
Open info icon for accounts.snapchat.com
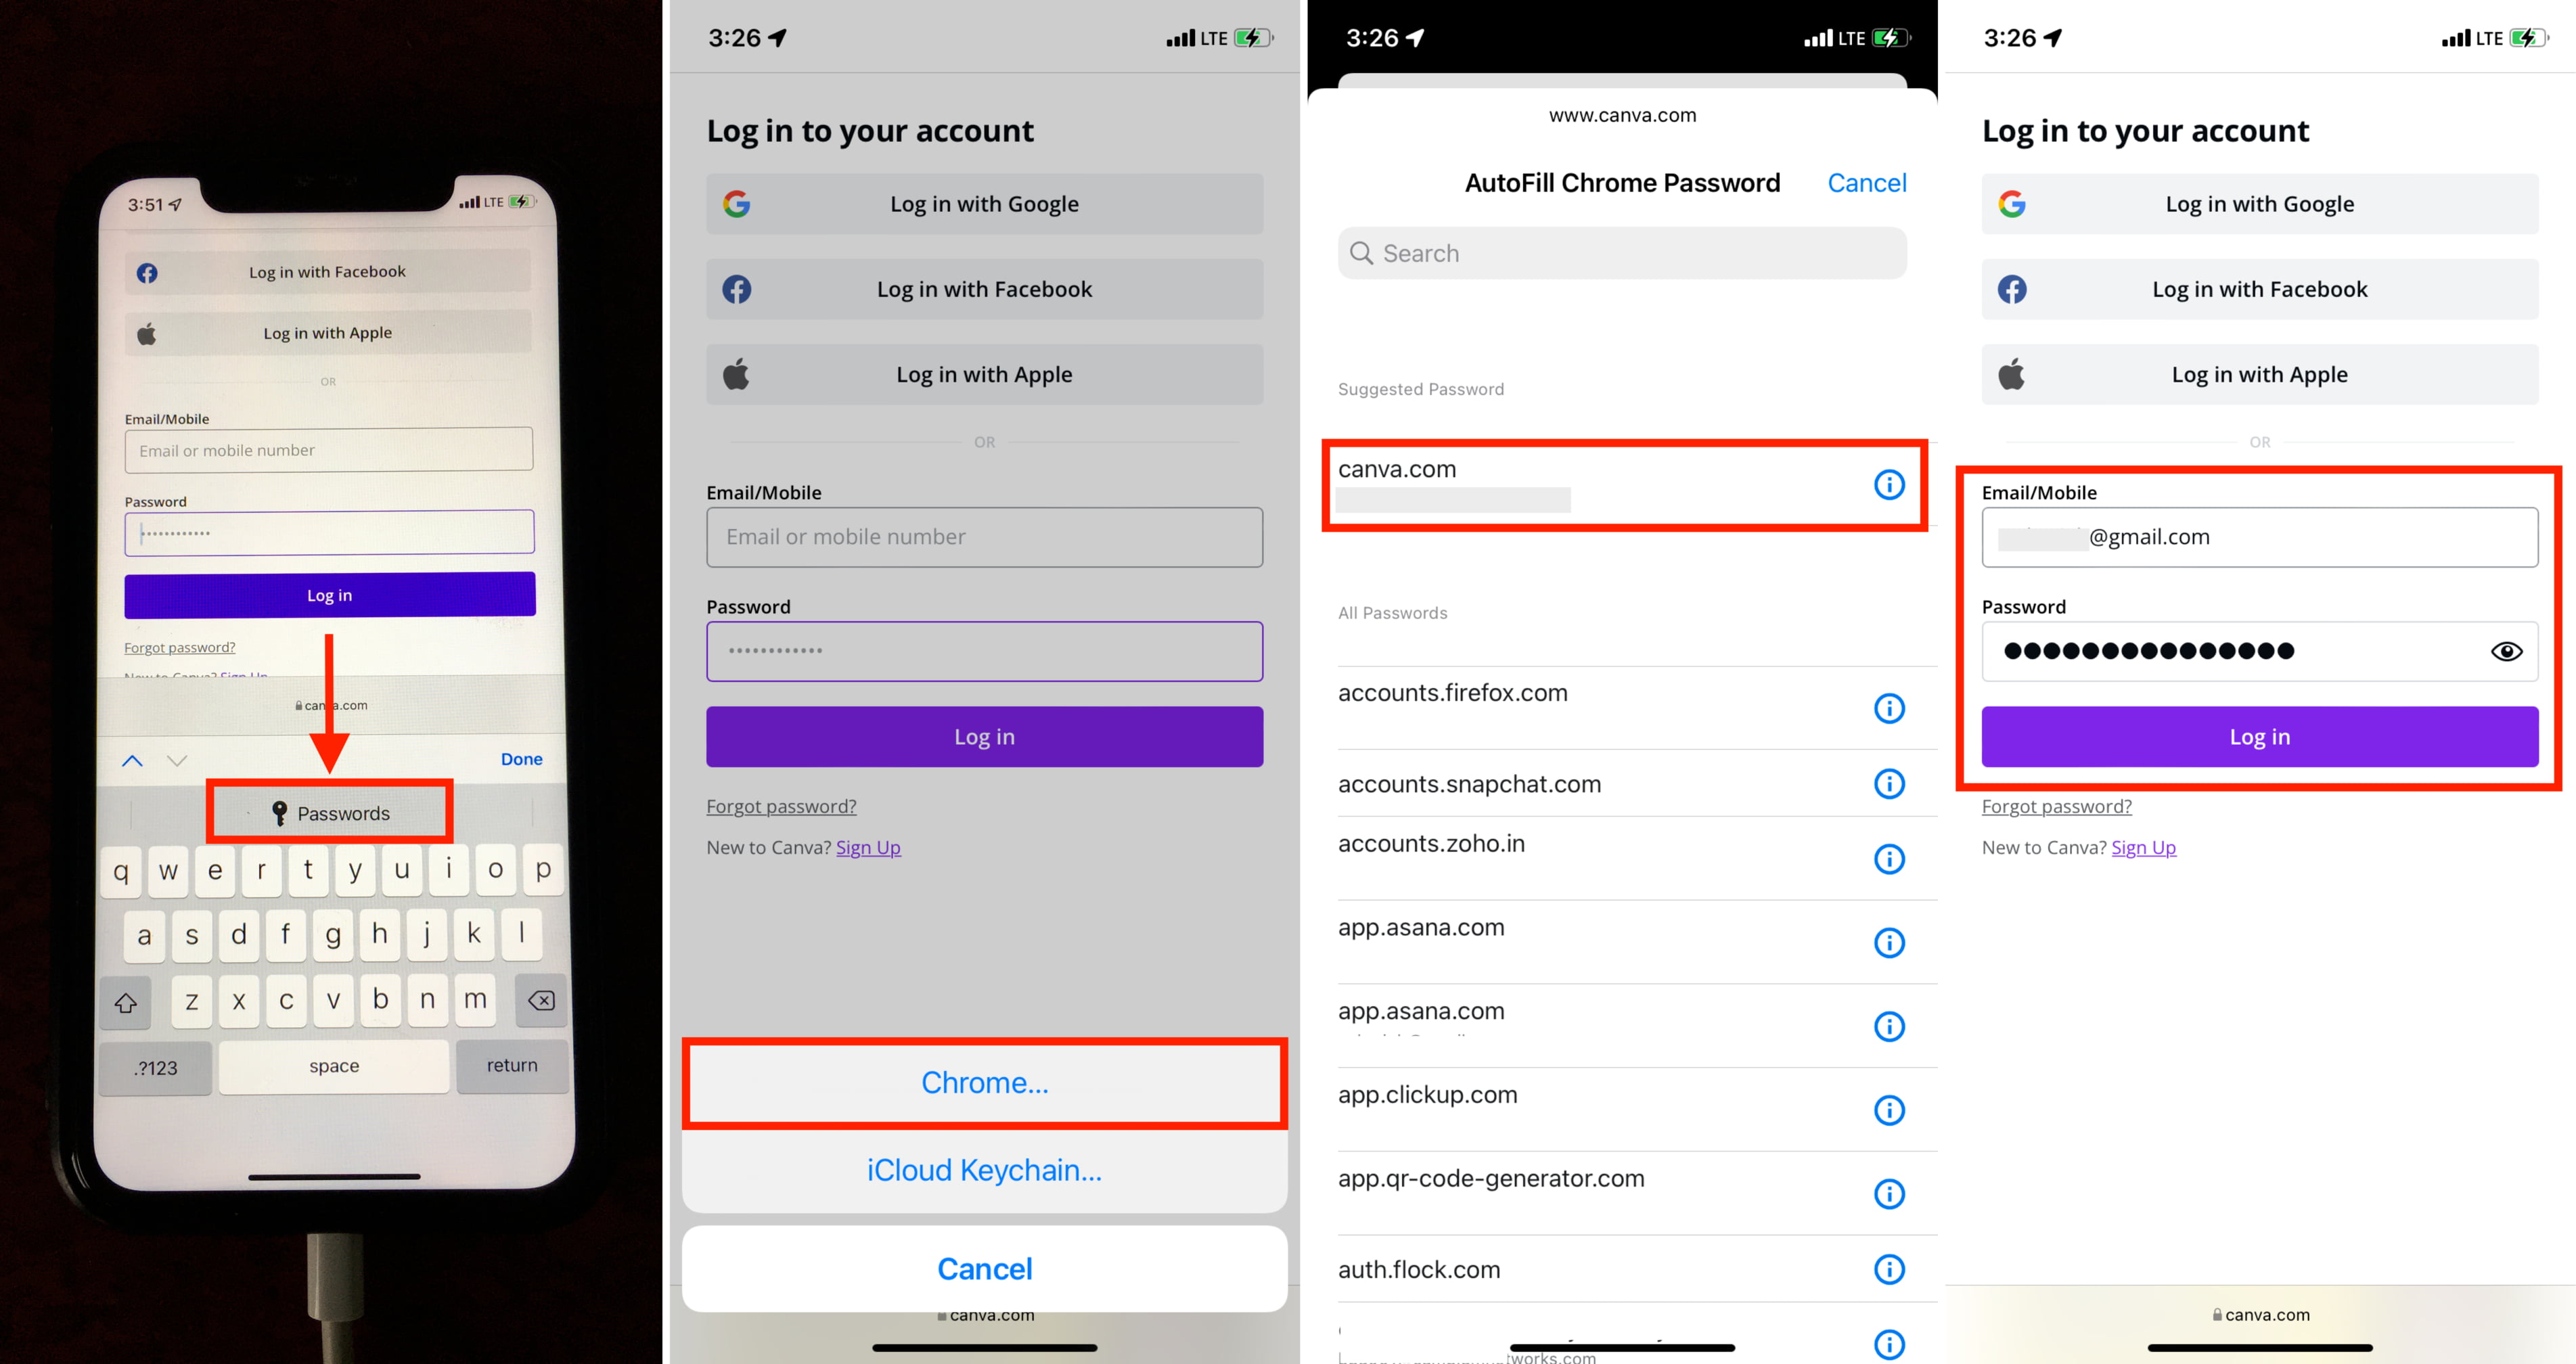pos(1888,784)
